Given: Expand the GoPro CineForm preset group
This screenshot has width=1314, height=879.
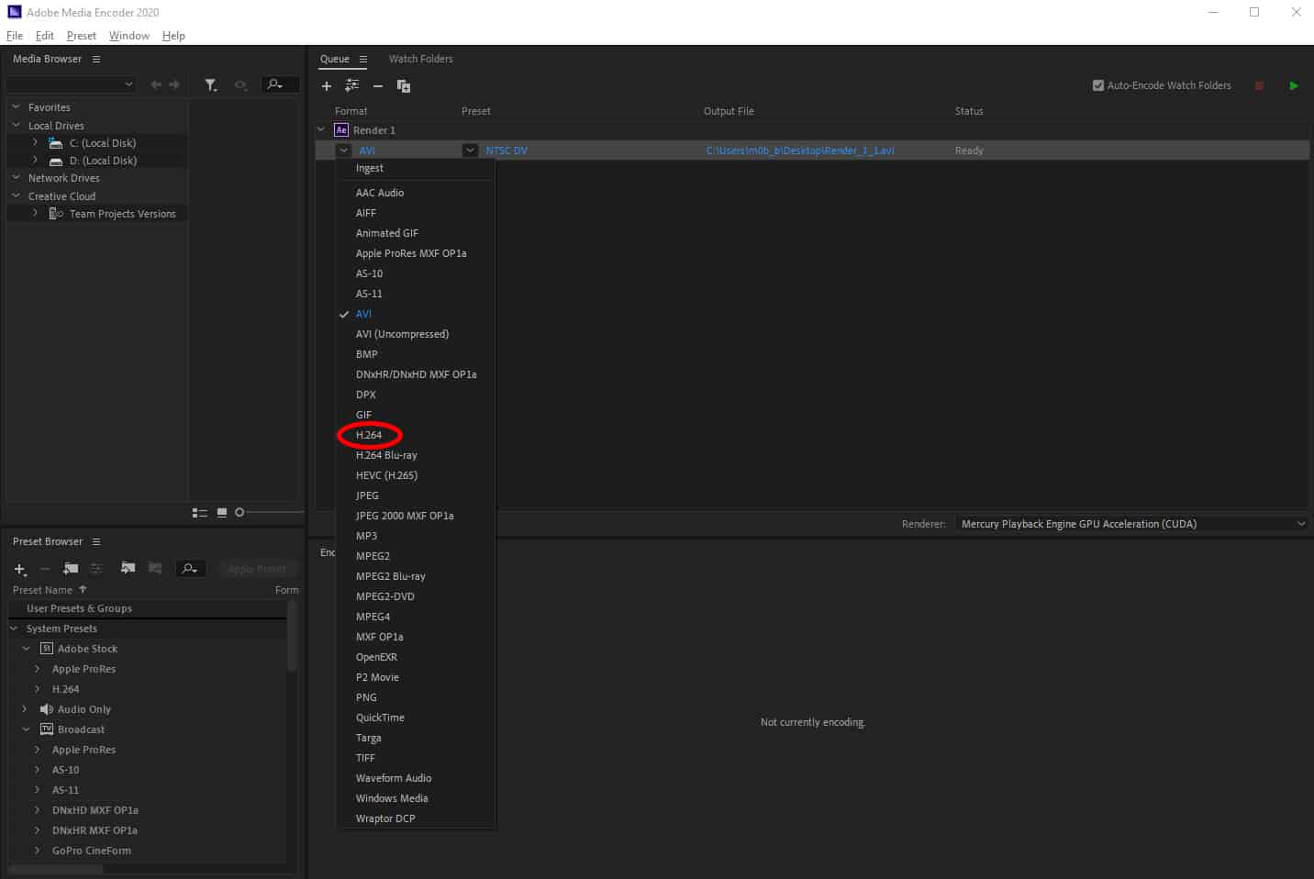Looking at the screenshot, I should point(37,851).
